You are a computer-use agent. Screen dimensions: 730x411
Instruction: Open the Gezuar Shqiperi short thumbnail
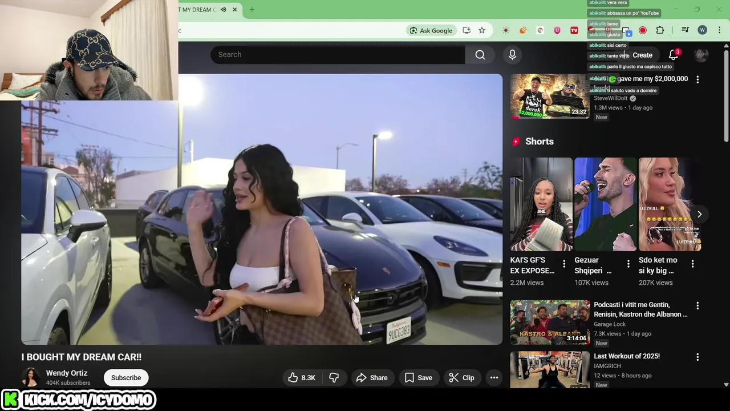tap(605, 204)
